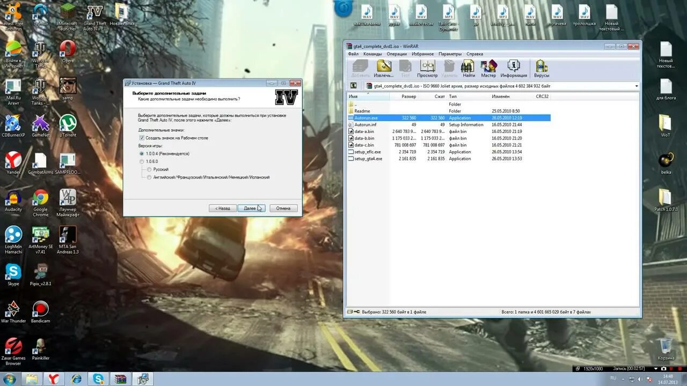Image resolution: width=687 pixels, height=386 pixels.
Task: Open the Параметры menu in WinRAR
Action: (450, 54)
